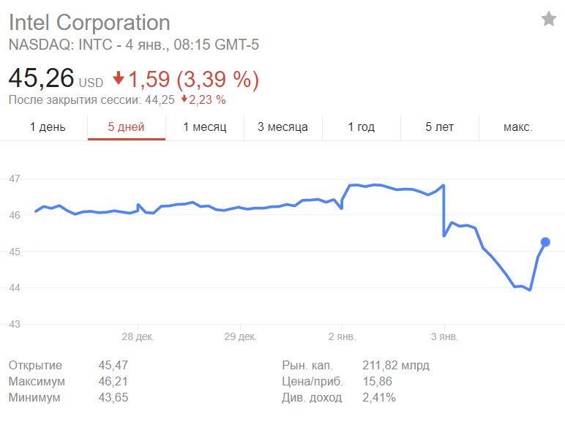565x422 pixels.
Task: Switch to the 1 день tab
Action: [48, 127]
